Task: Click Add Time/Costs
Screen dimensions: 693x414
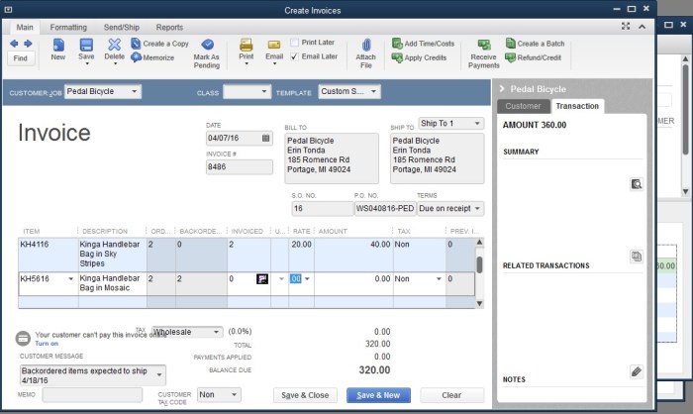Action: (423, 44)
